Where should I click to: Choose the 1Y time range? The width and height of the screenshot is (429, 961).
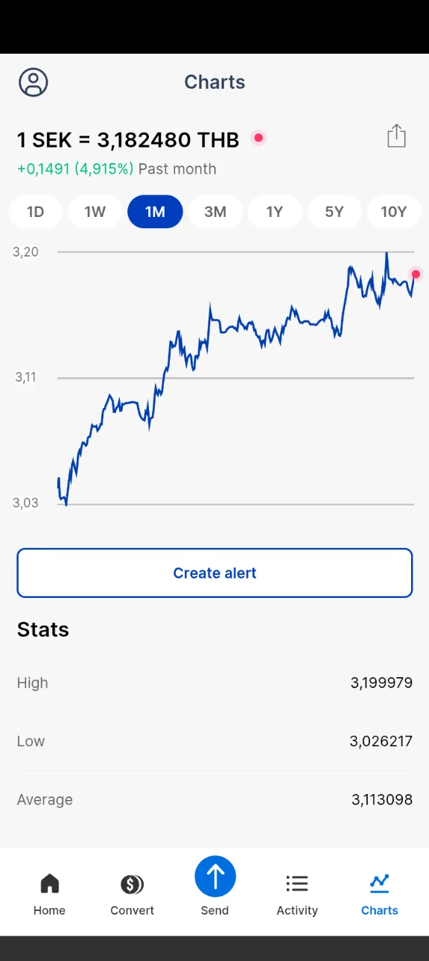click(x=275, y=212)
